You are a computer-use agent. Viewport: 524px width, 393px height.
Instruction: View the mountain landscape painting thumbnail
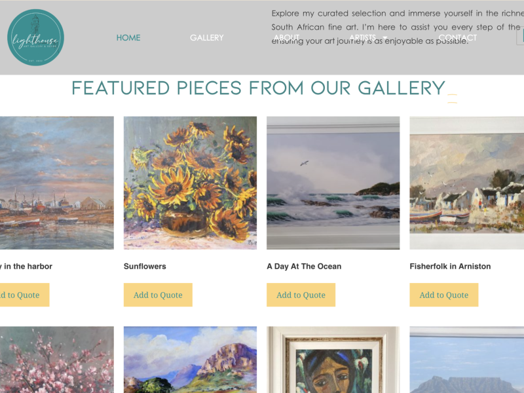tap(190, 360)
